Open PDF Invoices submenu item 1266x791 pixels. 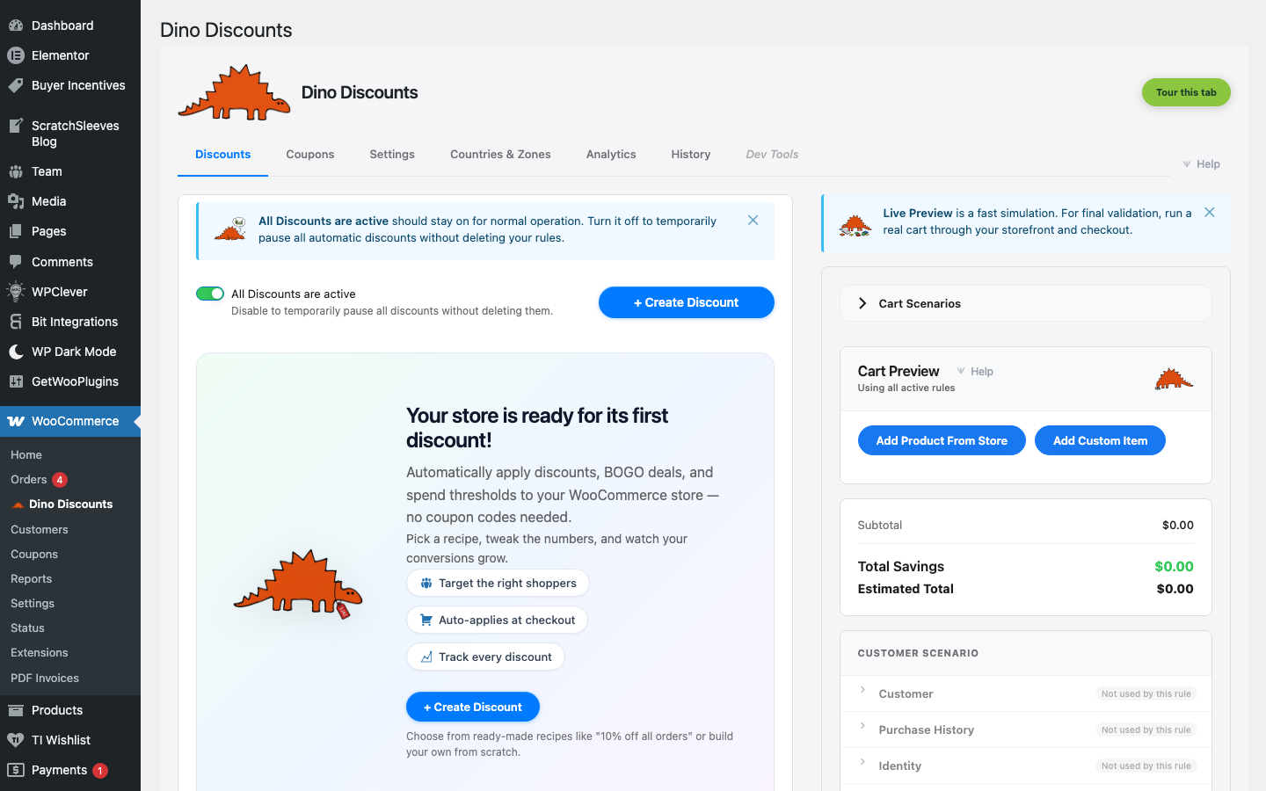(45, 678)
